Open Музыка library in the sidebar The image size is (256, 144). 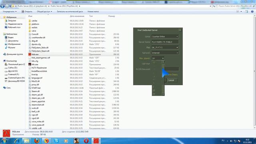point(12,48)
